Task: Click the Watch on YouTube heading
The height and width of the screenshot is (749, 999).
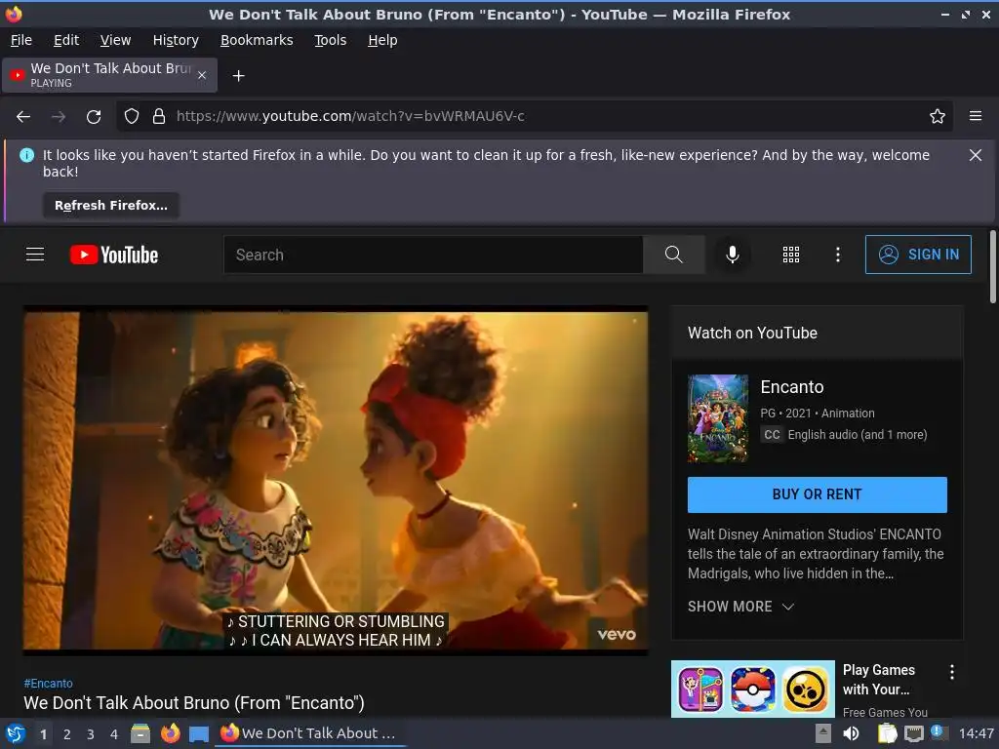Action: point(752,334)
